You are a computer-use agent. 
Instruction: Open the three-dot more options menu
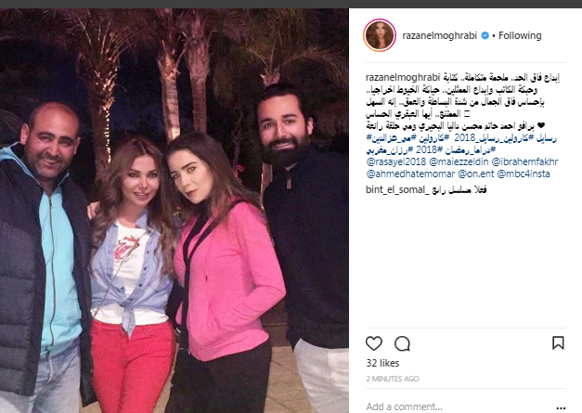(561, 408)
